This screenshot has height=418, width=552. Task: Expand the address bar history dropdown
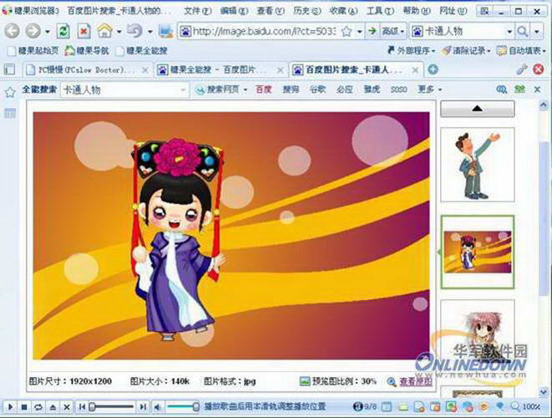[x=359, y=32]
